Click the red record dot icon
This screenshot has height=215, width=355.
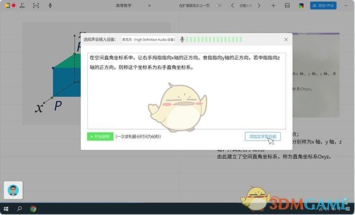pyautogui.click(x=14, y=5)
